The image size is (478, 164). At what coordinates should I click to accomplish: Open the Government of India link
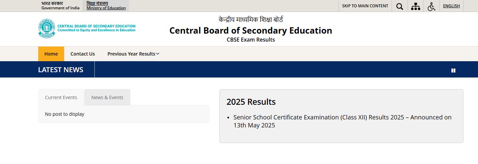(x=60, y=6)
